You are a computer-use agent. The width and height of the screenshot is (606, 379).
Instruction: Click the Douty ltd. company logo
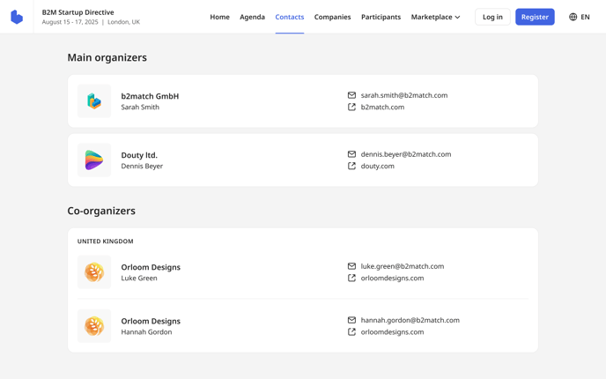point(94,160)
